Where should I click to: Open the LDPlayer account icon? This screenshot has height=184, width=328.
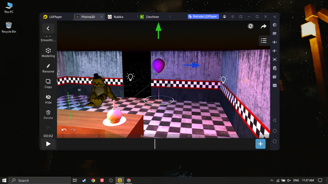[x=224, y=16]
